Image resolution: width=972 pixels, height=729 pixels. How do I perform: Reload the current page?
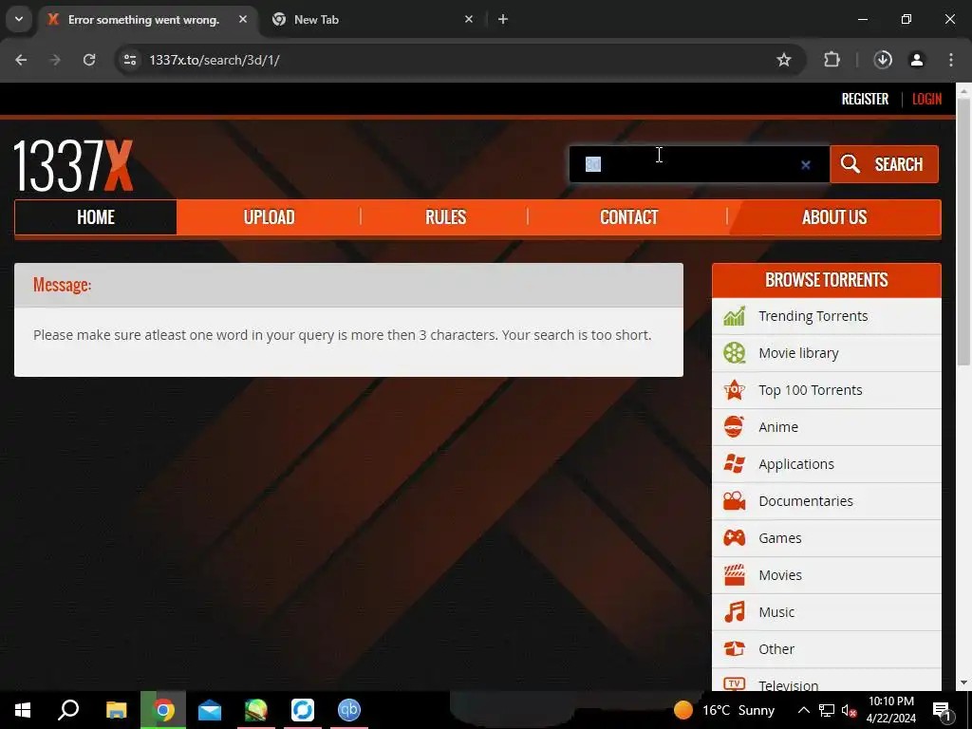tap(89, 60)
